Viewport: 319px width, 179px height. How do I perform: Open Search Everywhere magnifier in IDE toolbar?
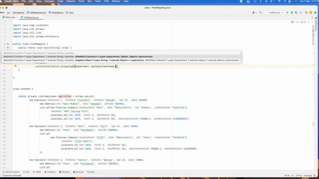(306, 12)
